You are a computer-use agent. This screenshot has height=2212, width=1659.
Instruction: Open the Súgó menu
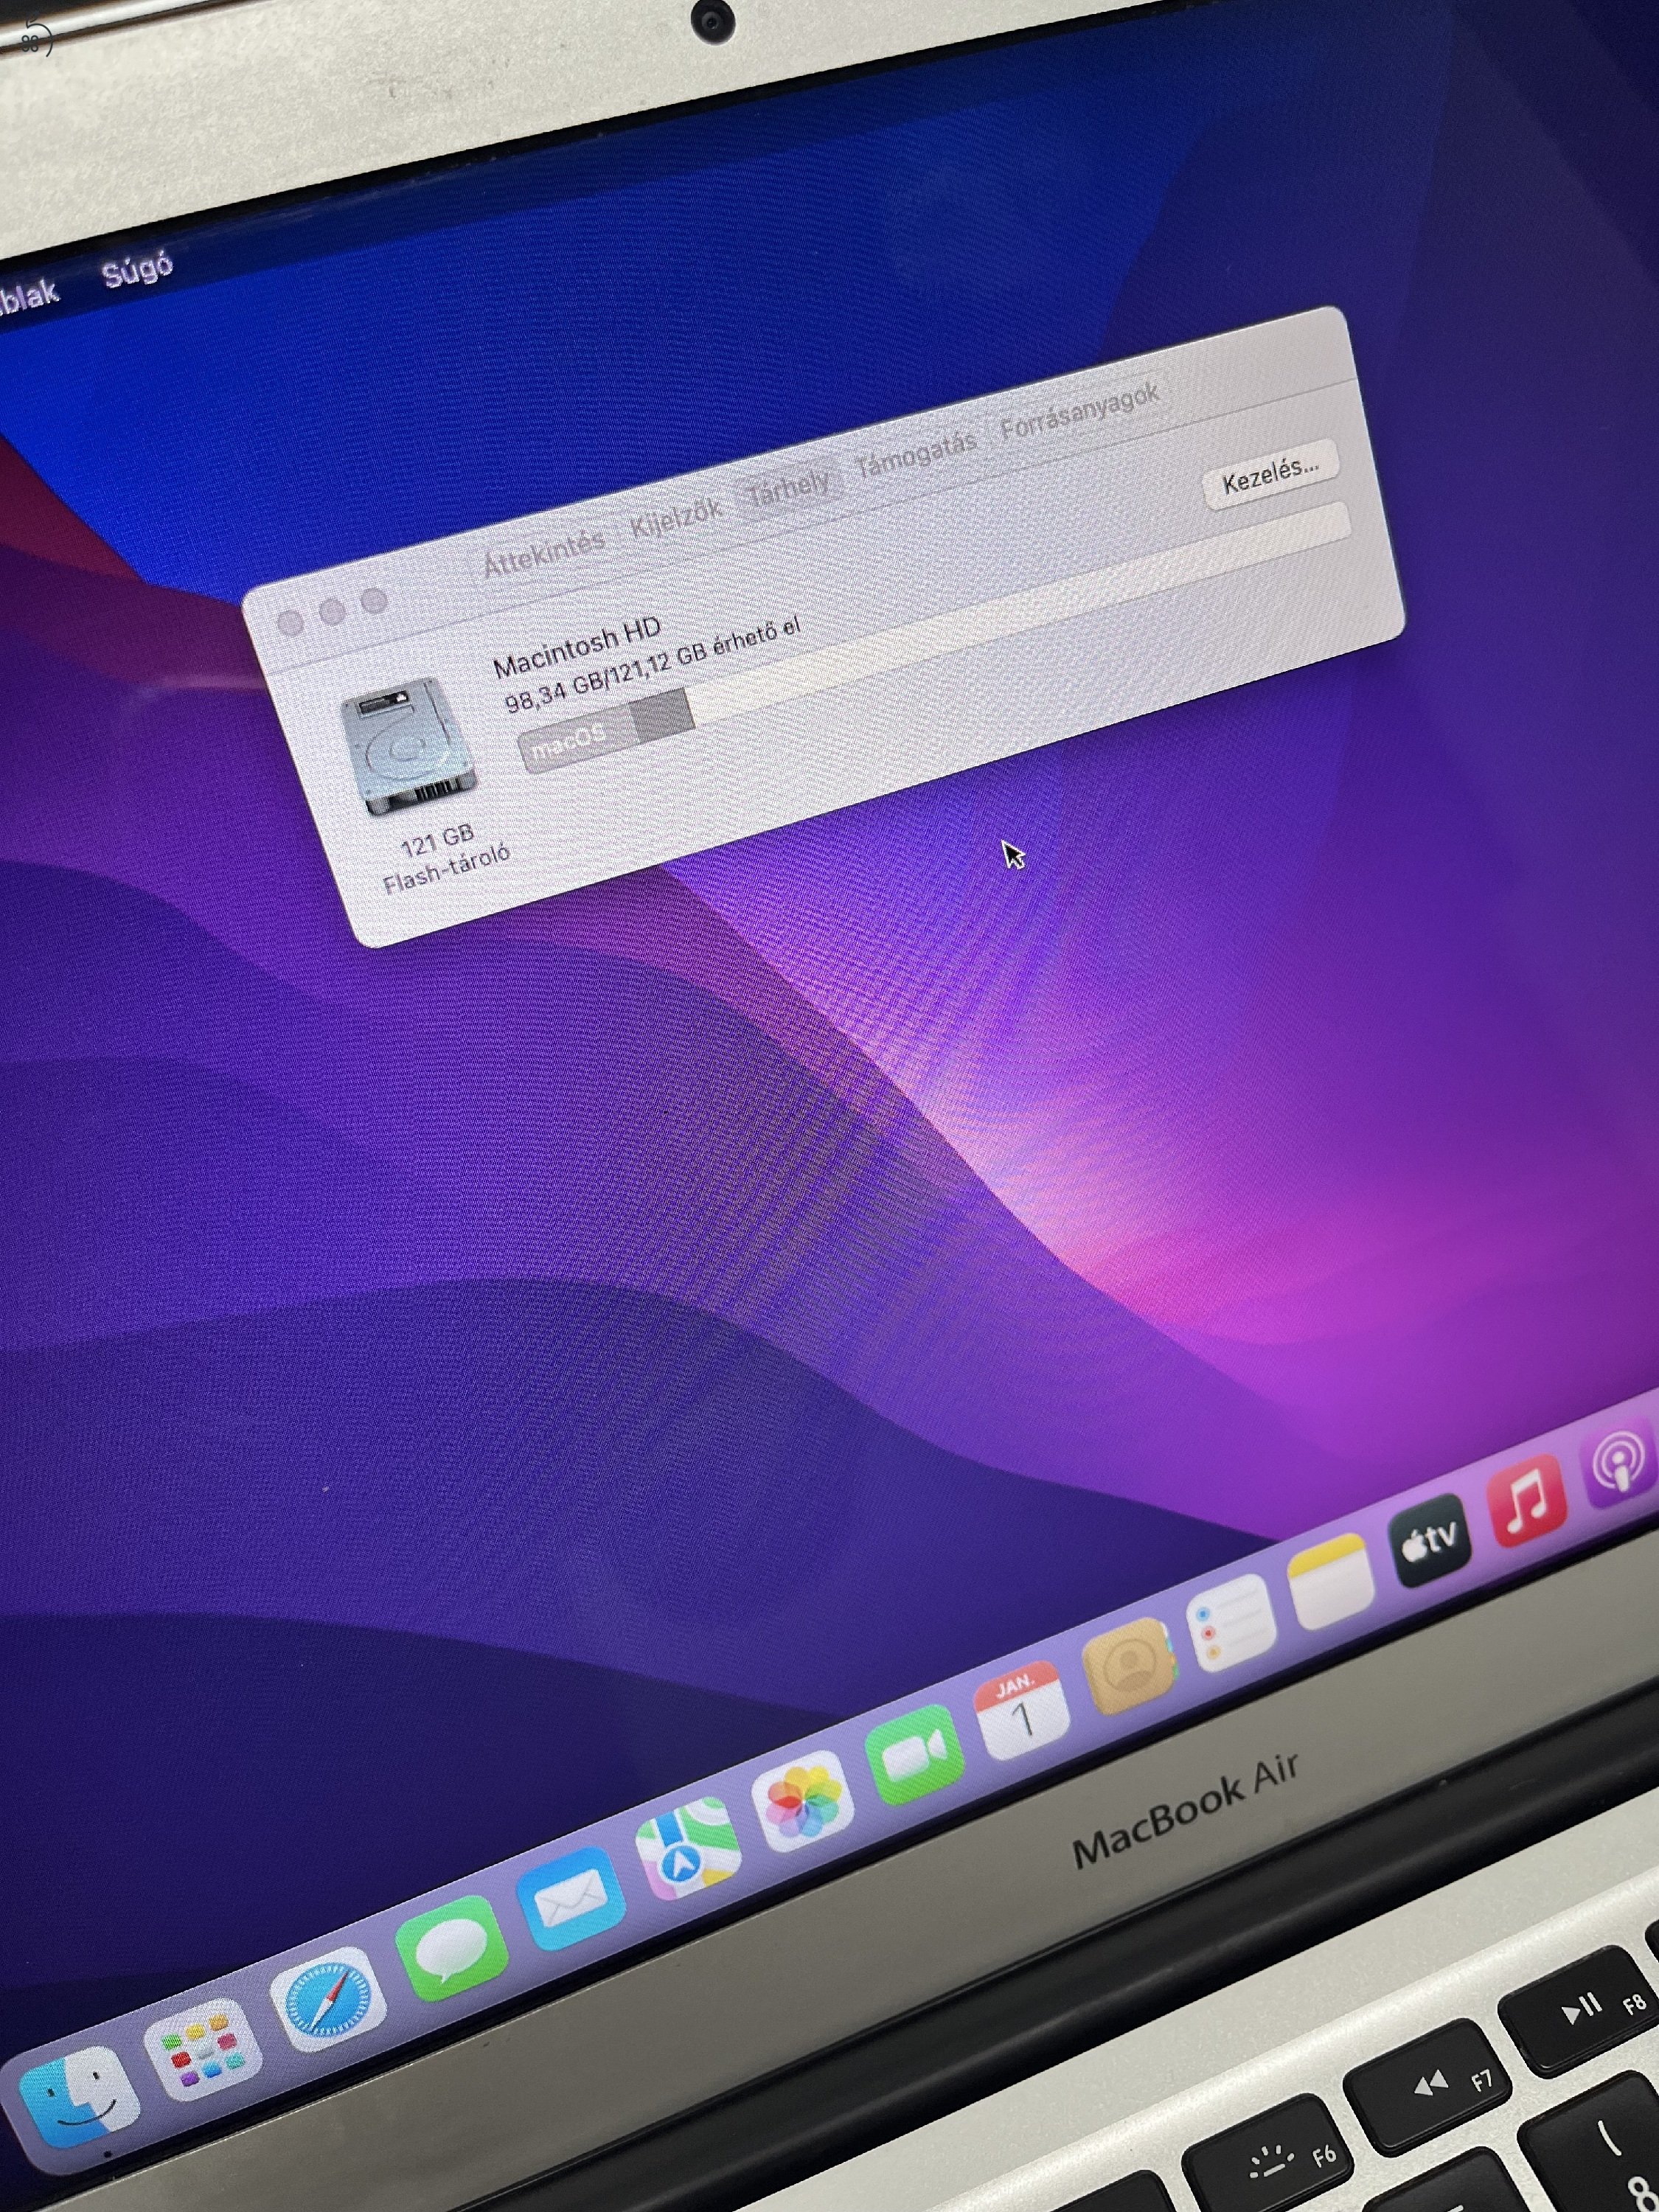[137, 270]
